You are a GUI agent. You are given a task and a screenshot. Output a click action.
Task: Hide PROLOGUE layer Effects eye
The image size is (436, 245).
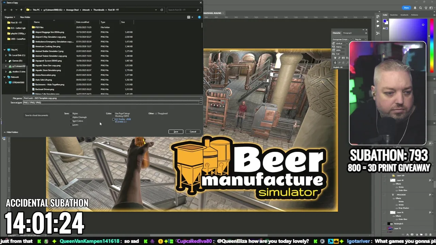394,198
